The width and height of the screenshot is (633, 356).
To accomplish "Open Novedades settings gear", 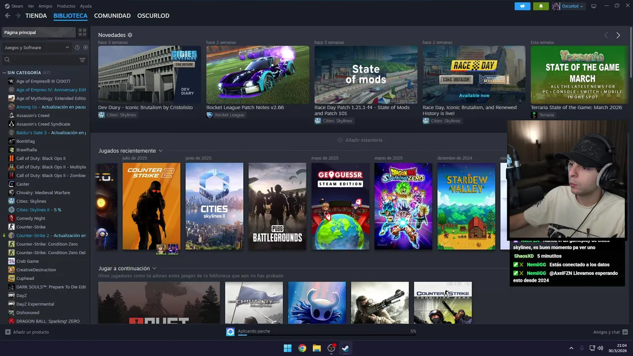I will click(130, 35).
